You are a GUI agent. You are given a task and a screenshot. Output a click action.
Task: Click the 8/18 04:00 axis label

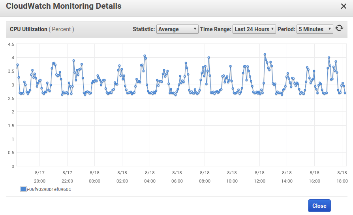[150, 177]
